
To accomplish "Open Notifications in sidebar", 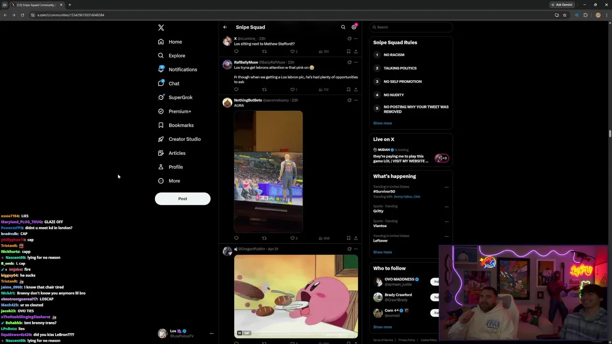I will coord(177,70).
